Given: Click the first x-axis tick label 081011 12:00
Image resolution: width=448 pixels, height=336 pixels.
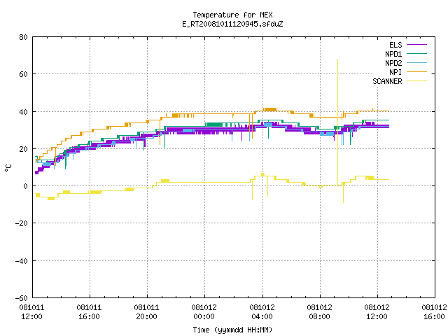Looking at the screenshot, I should tap(31, 312).
